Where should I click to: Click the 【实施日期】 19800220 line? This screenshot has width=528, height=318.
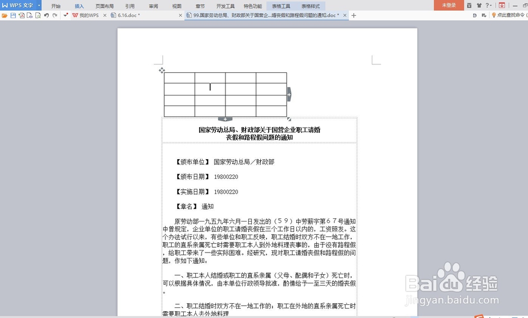point(206,192)
